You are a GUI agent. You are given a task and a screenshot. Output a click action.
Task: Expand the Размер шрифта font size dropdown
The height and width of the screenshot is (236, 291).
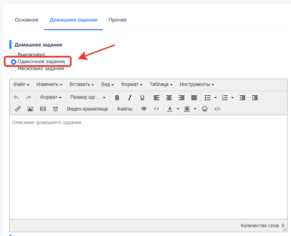coord(88,97)
